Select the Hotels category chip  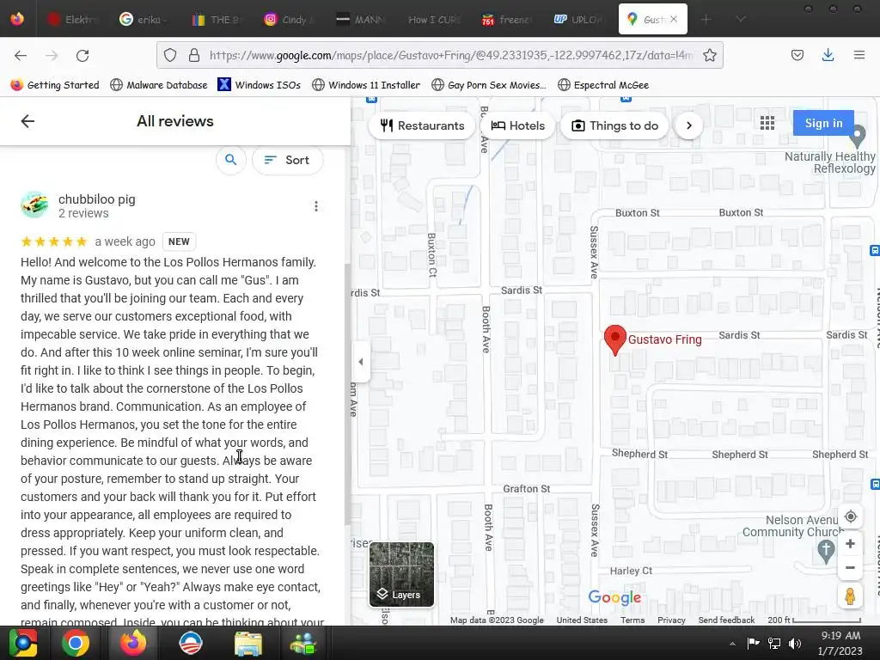pyautogui.click(x=518, y=125)
